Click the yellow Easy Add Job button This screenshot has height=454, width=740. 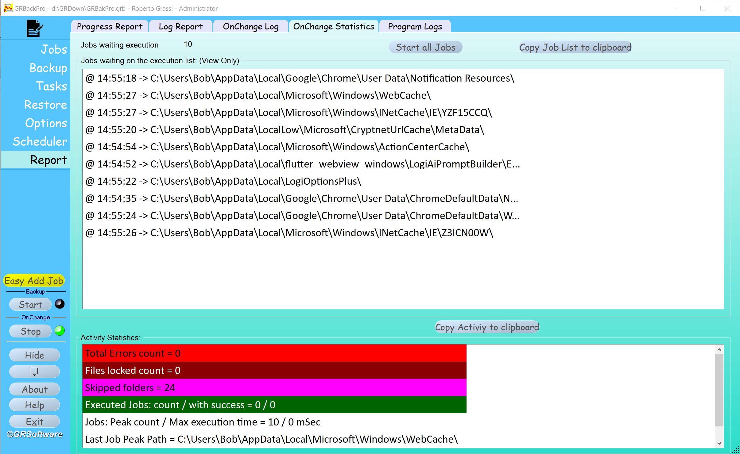34,281
